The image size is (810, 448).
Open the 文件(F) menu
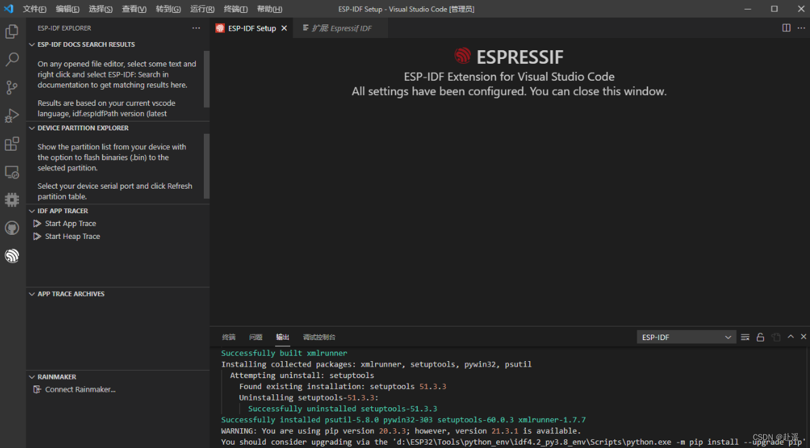coord(35,10)
